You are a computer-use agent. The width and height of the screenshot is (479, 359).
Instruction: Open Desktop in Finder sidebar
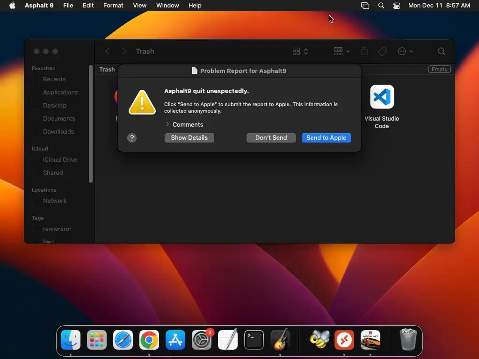click(x=55, y=106)
